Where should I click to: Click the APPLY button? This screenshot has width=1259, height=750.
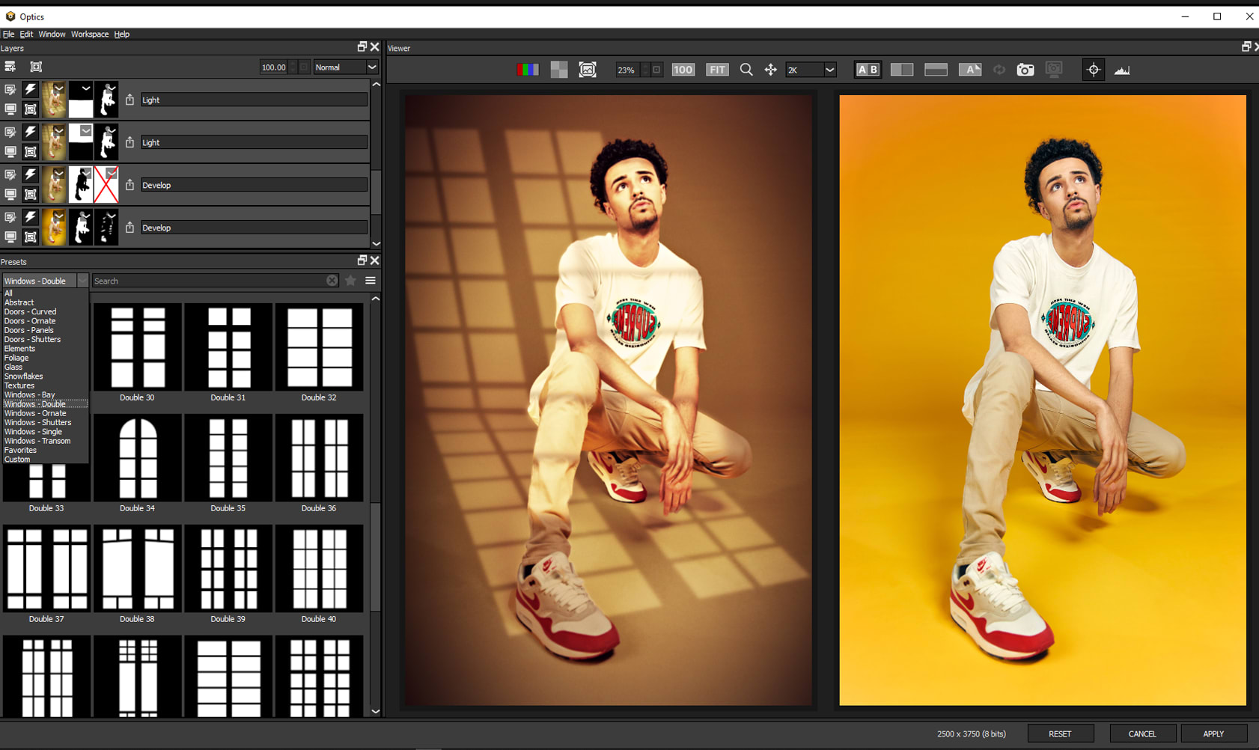pyautogui.click(x=1213, y=734)
